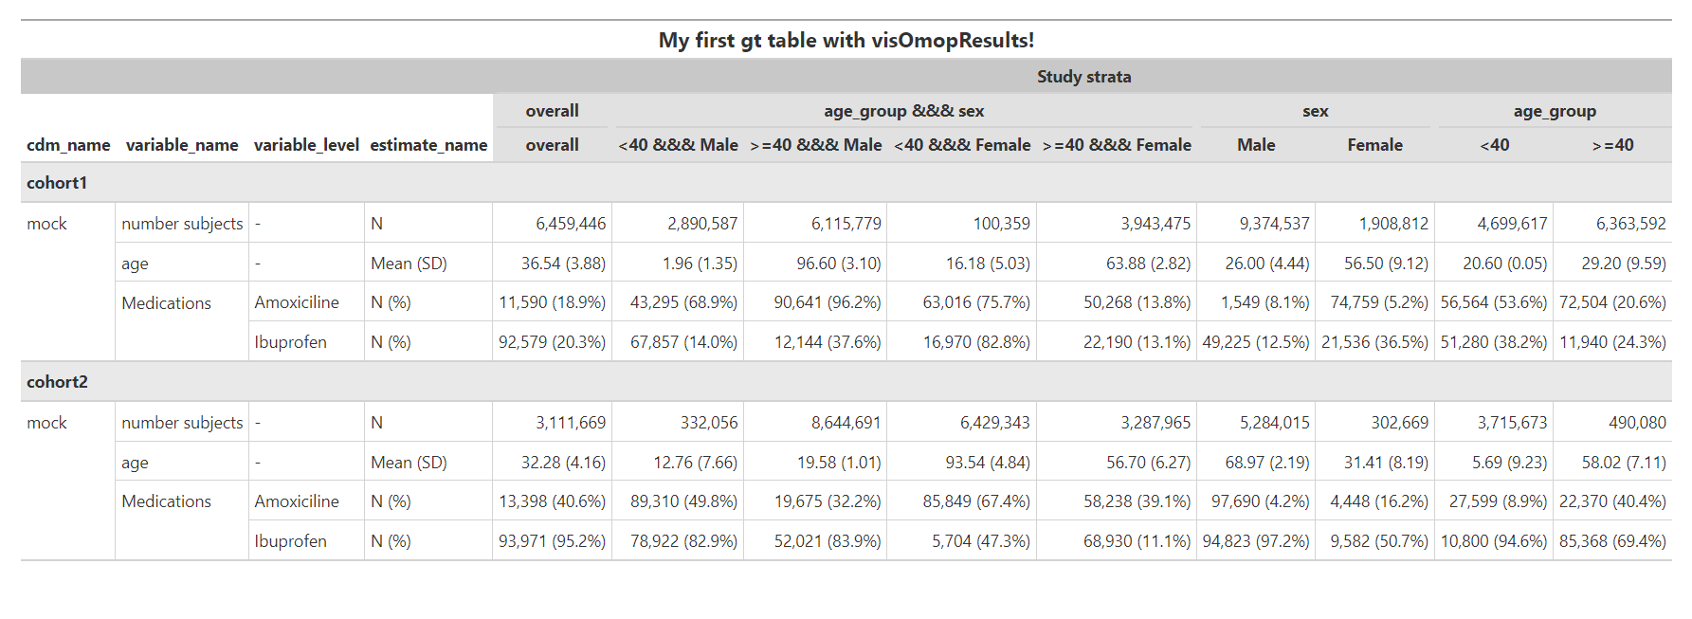The width and height of the screenshot is (1692, 619).
Task: Click the '>=40 &&& Female' column header
Action: [x=1117, y=145]
